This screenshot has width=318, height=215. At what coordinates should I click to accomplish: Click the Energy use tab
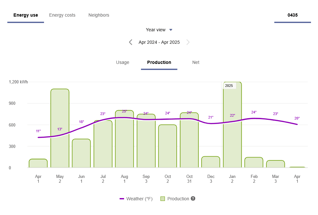coord(26,15)
